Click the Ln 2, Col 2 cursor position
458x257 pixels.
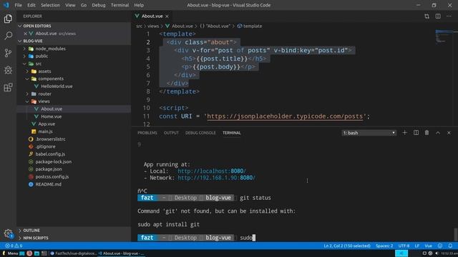point(347,246)
